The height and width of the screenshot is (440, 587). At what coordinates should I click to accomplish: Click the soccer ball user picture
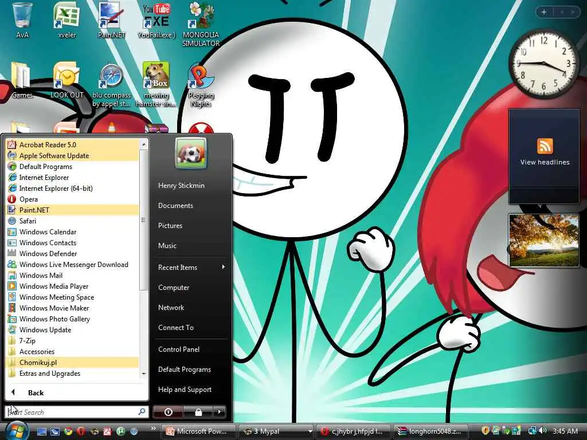click(x=190, y=153)
